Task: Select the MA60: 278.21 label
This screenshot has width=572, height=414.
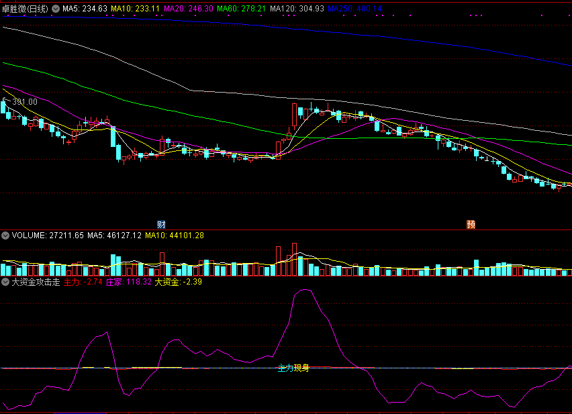Action: 241,9
